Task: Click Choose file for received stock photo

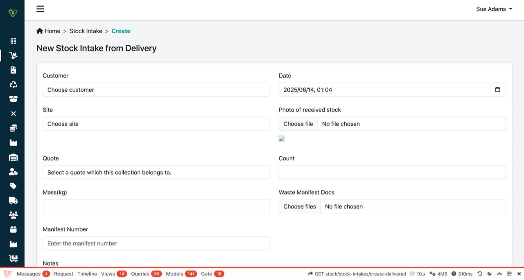Action: [x=298, y=124]
